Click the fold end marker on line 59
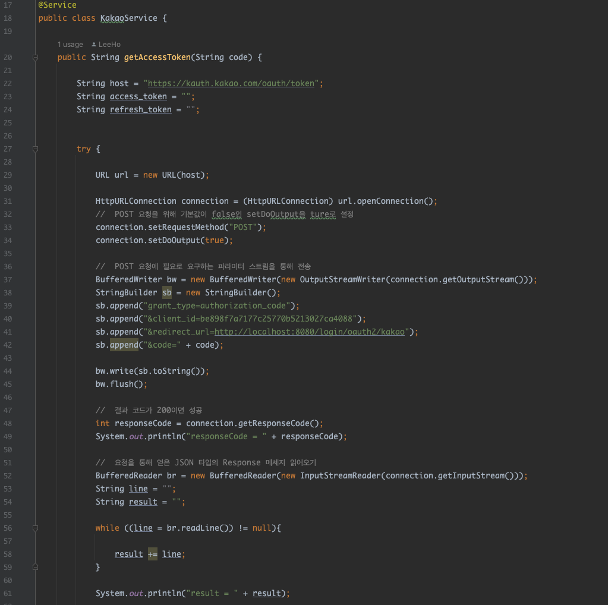The width and height of the screenshot is (608, 605). (35, 567)
